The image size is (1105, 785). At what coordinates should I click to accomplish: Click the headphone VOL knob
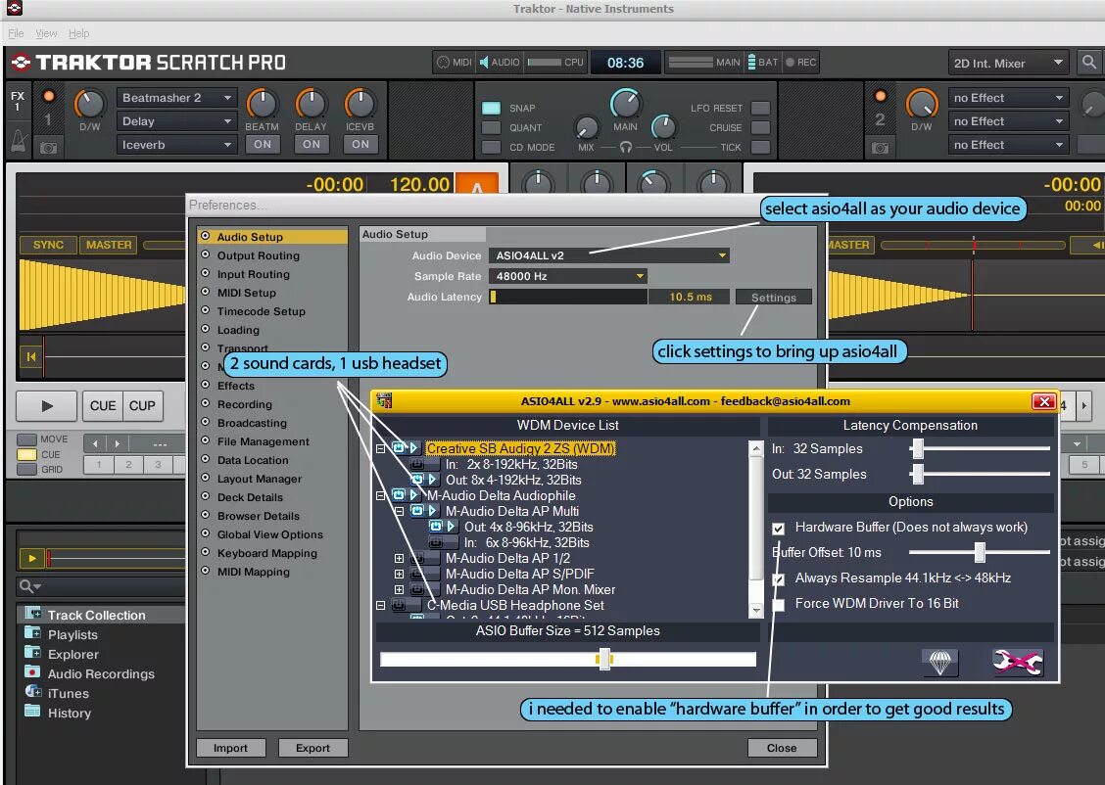(662, 127)
